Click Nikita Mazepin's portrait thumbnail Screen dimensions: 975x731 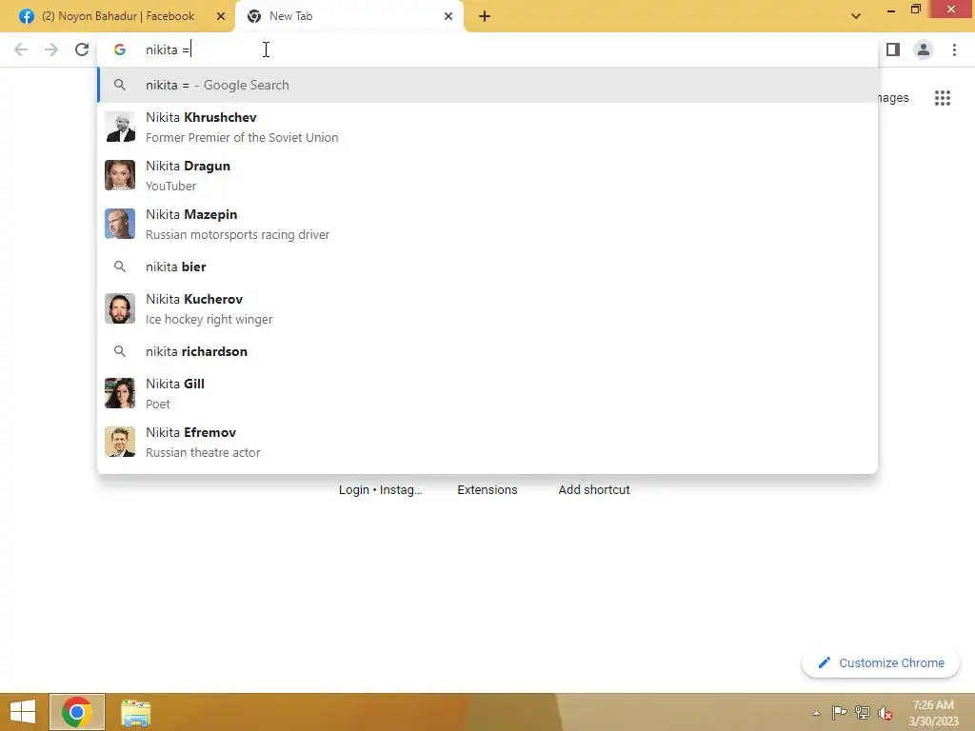(120, 224)
